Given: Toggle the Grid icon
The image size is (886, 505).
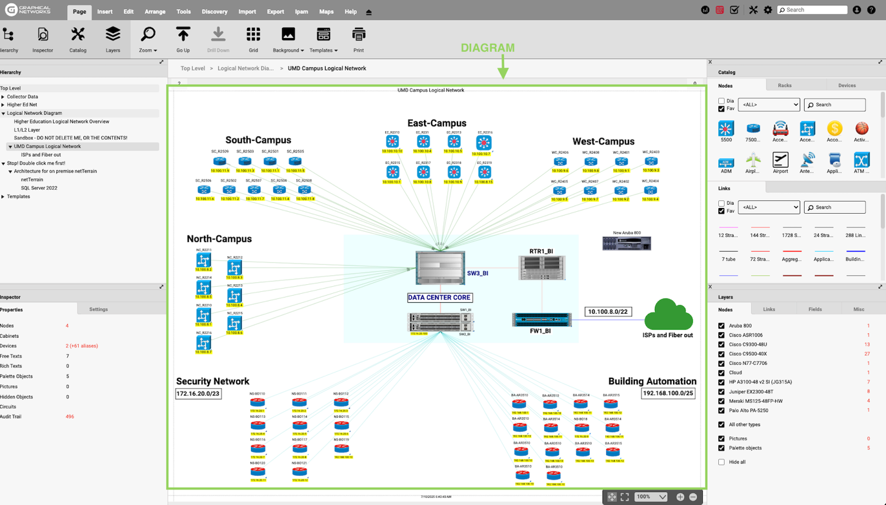Looking at the screenshot, I should (x=253, y=39).
